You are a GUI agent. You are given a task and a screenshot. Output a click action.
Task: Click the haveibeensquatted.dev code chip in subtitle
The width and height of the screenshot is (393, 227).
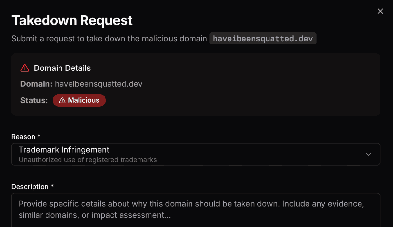click(x=263, y=39)
